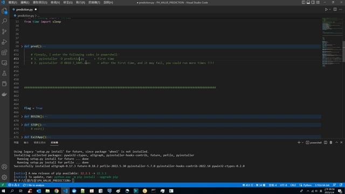Open the File menu
Image resolution: width=345 pixels, height=194 pixels.
click(12, 2)
